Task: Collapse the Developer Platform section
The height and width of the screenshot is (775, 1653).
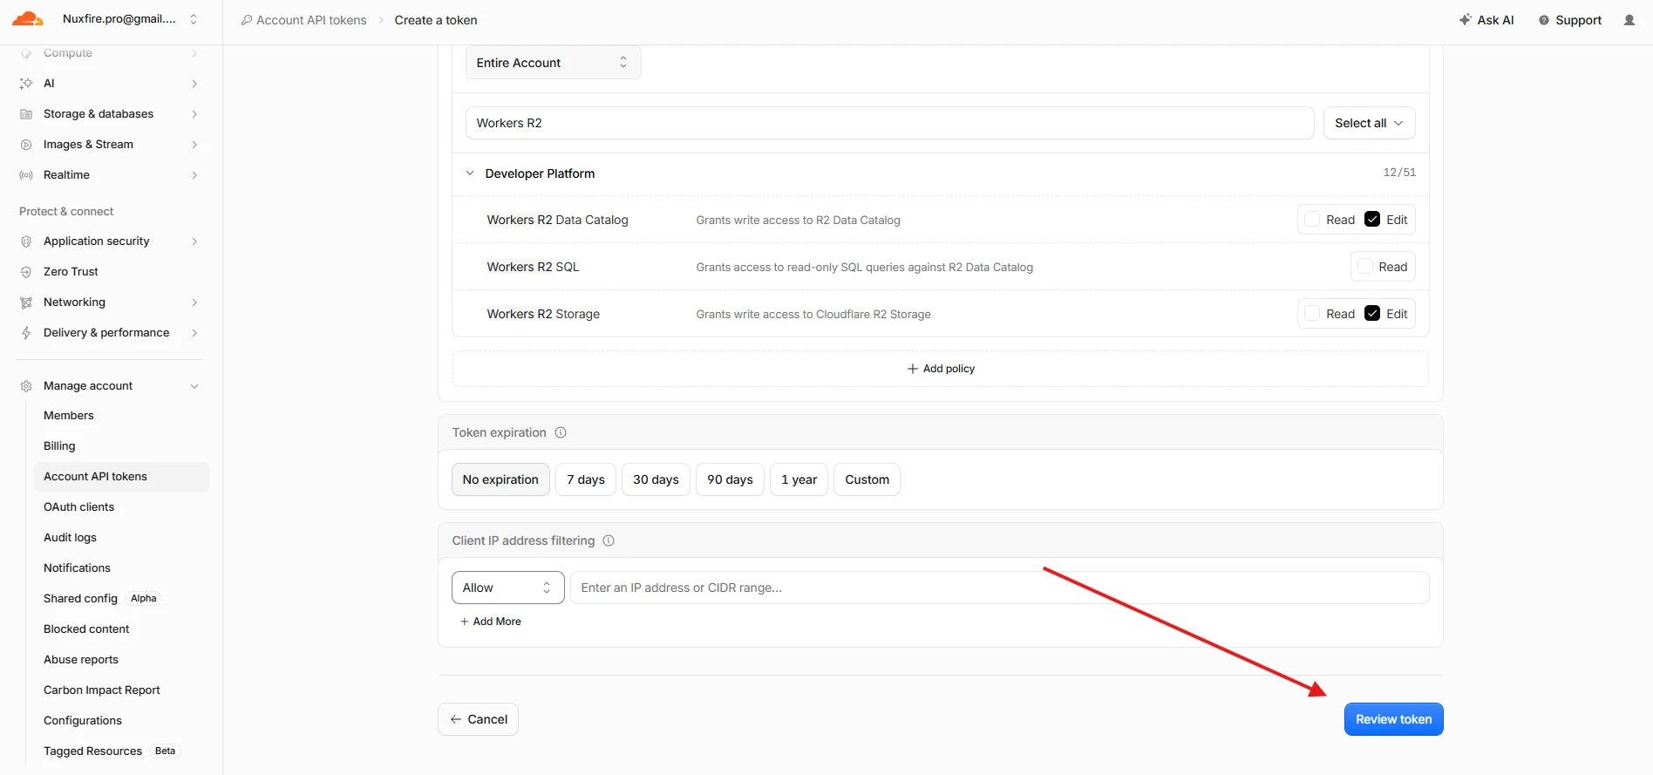Action: pos(470,173)
